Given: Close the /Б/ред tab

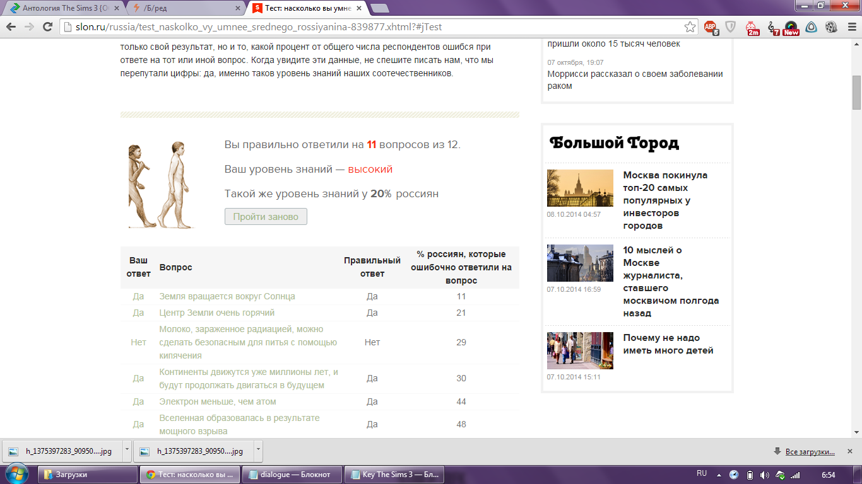Looking at the screenshot, I should [237, 8].
